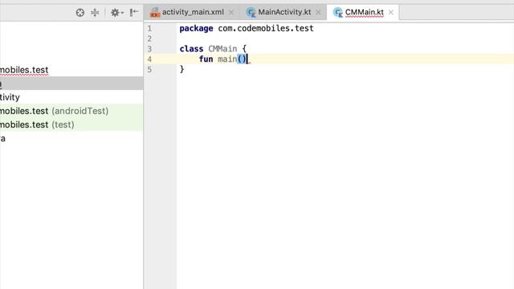
Task: Click 'com.codemobiles.test' in the code
Action: pos(266,29)
